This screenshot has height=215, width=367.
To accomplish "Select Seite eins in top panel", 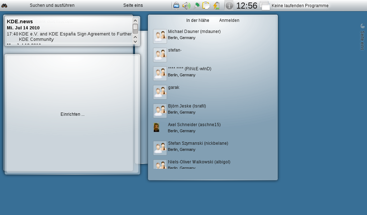I will (133, 5).
